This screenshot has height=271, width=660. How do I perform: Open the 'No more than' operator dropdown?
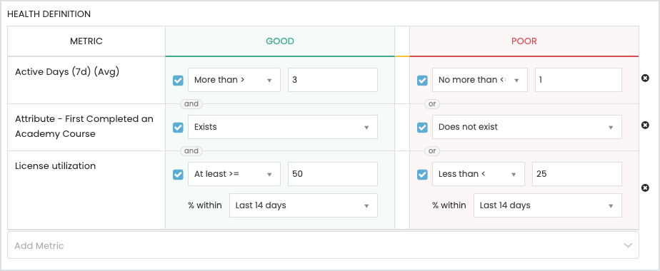pos(479,80)
